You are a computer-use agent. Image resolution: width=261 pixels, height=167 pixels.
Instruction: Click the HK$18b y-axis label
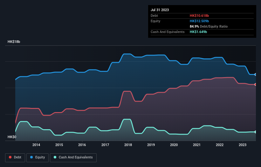(x=14, y=42)
